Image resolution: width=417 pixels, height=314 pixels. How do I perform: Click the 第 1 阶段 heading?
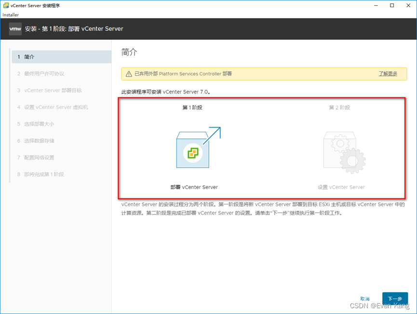192,108
